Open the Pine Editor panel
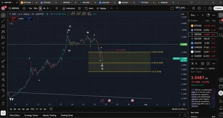Image resolution: width=223 pixels, height=118 pixels. (15, 115)
